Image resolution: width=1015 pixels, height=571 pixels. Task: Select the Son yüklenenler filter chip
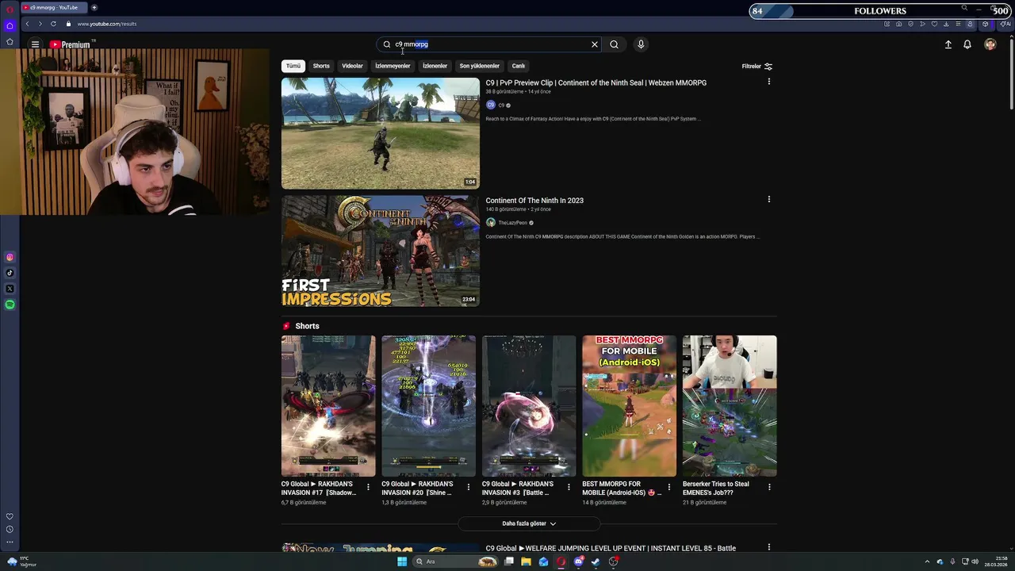coord(480,66)
